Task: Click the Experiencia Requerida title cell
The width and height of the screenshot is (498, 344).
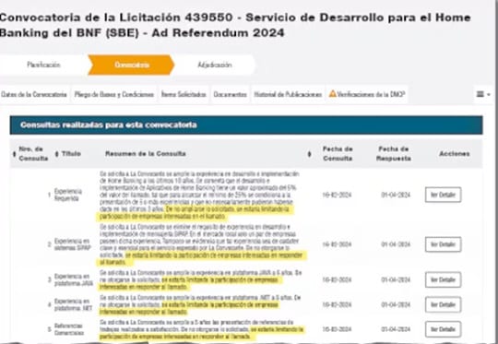Action: pyautogui.click(x=68, y=195)
